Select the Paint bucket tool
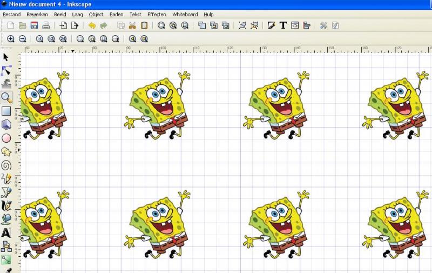 coord(6,219)
